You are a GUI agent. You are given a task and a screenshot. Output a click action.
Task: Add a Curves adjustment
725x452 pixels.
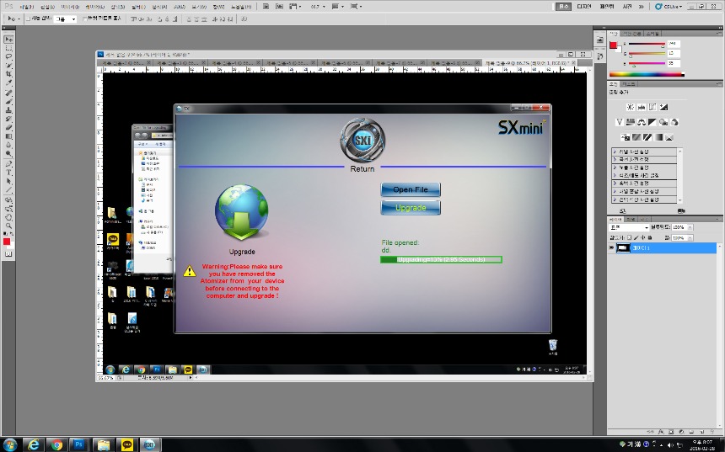click(x=652, y=107)
